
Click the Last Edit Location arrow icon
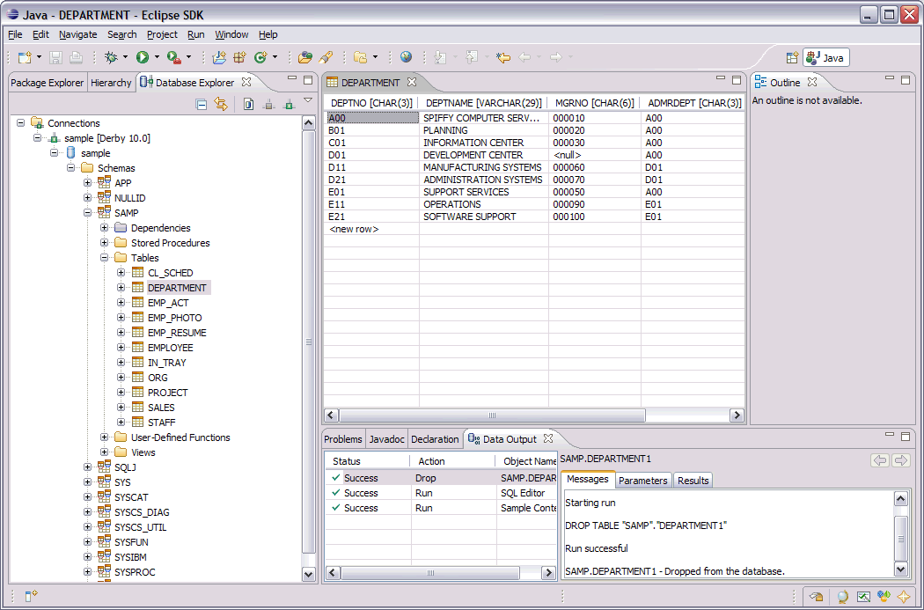pos(502,57)
